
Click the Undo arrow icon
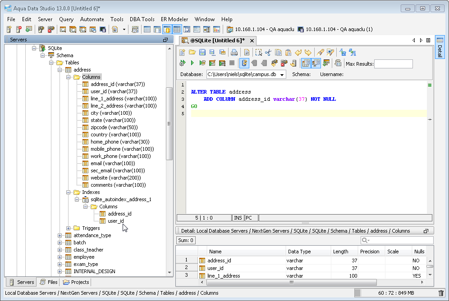298,52
